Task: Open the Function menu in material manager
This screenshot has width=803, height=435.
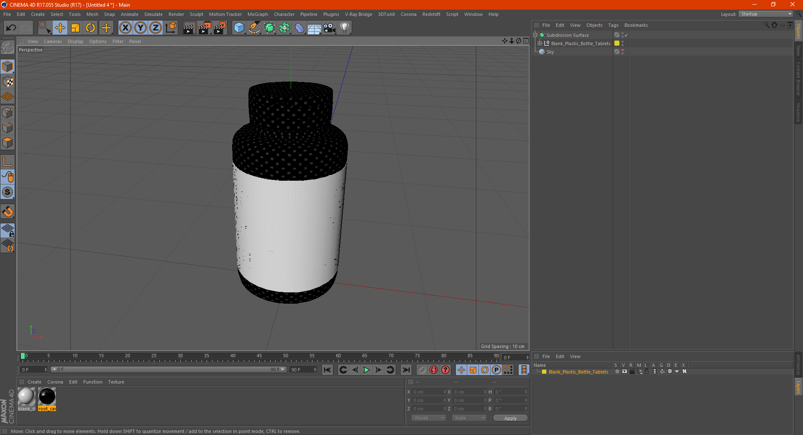Action: 92,382
